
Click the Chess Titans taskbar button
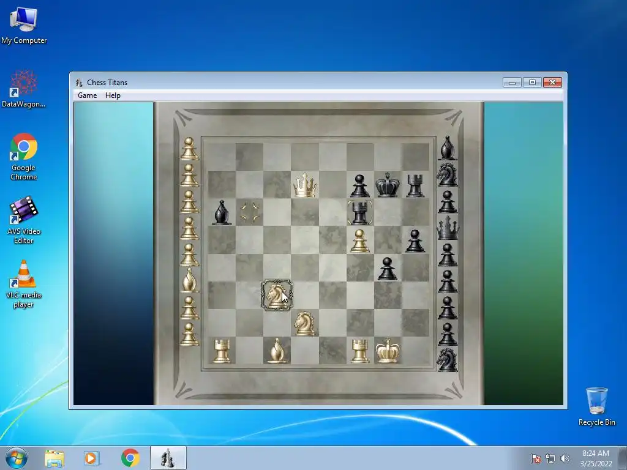pyautogui.click(x=168, y=458)
